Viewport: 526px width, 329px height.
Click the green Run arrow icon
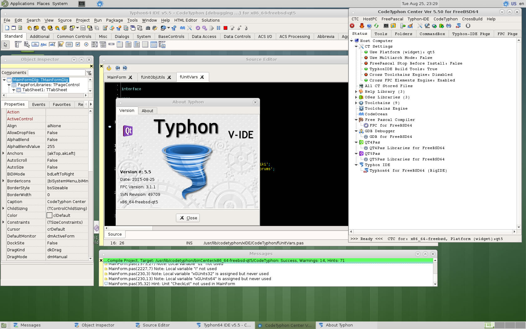(x=212, y=28)
